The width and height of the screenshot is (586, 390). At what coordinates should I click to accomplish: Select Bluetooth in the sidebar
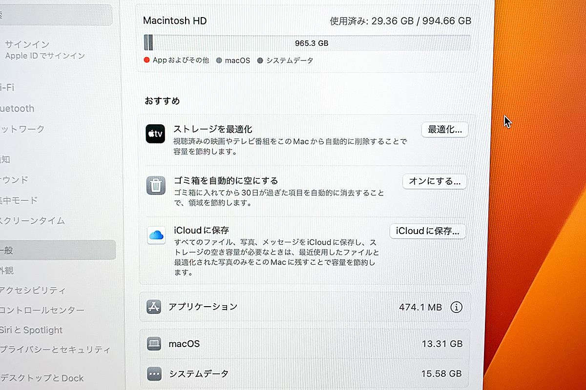tap(17, 109)
